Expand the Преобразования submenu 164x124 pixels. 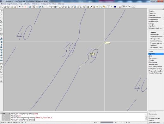[x=156, y=17]
